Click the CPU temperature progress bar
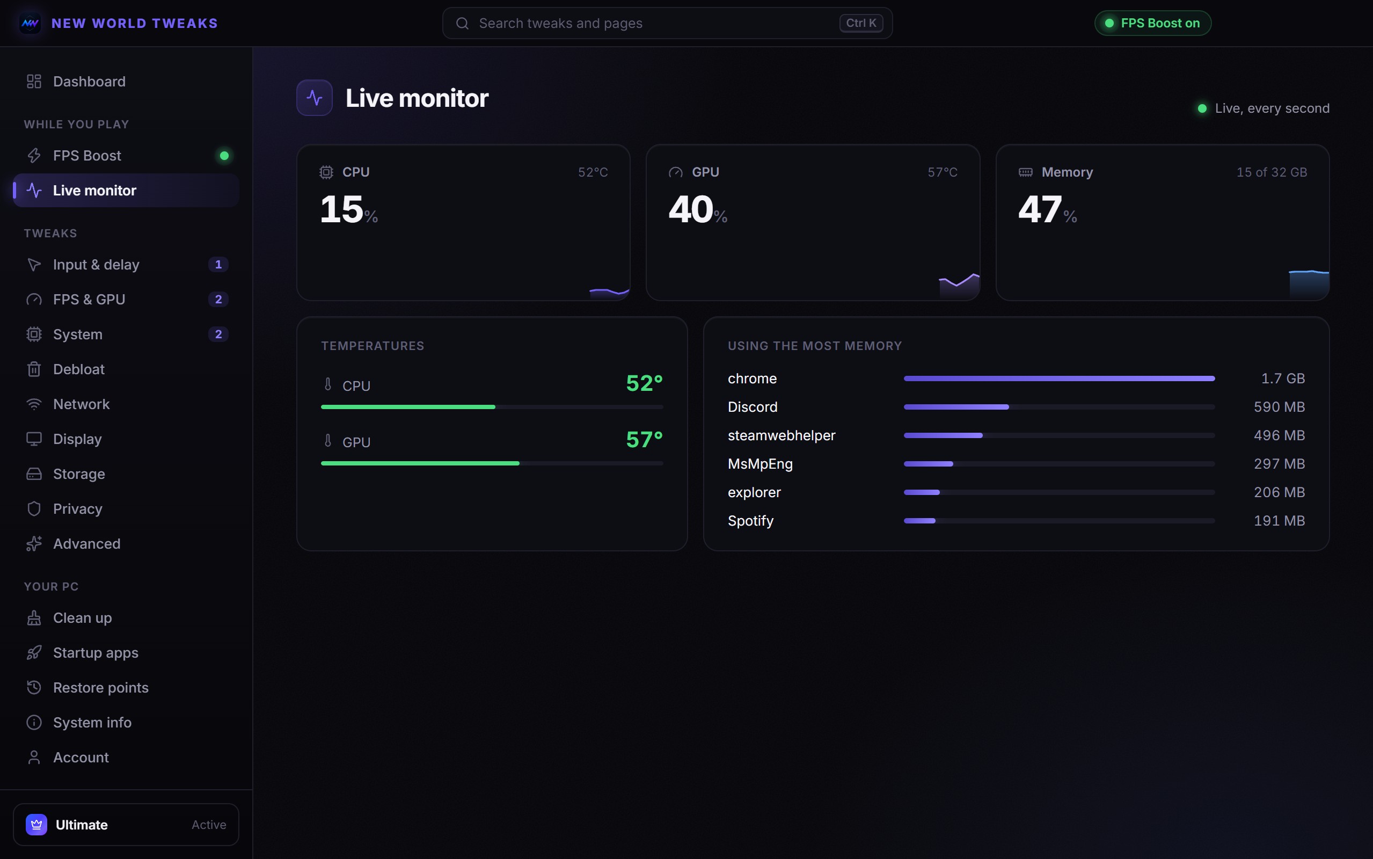This screenshot has height=859, width=1373. [x=492, y=407]
